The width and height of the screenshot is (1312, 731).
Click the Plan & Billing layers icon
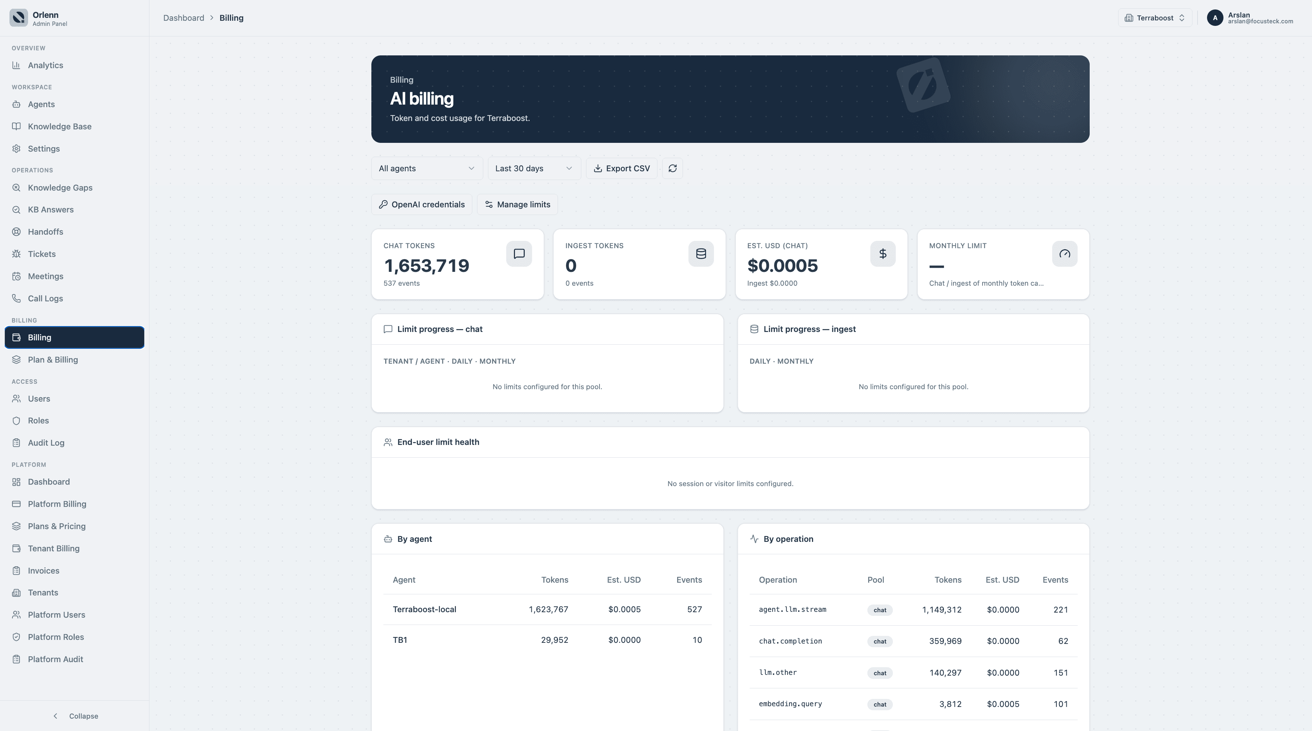(x=16, y=360)
